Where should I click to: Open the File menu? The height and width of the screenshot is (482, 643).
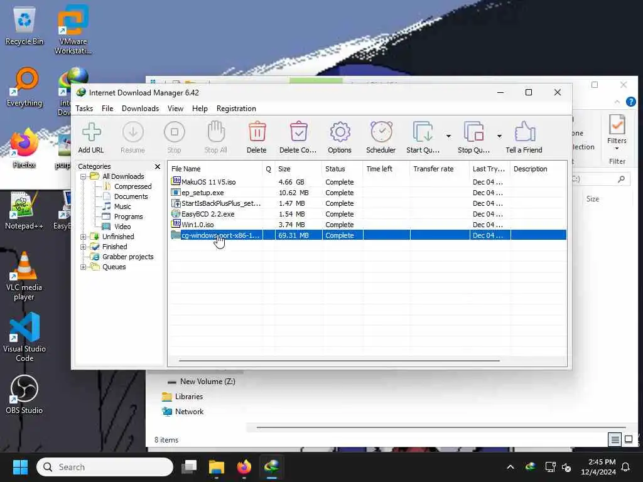coord(107,109)
